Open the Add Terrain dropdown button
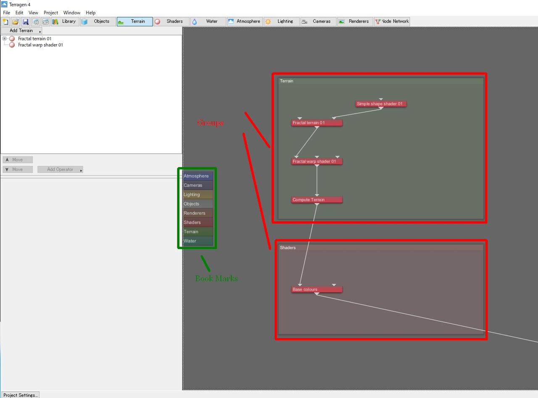The image size is (538, 398). pos(21,31)
